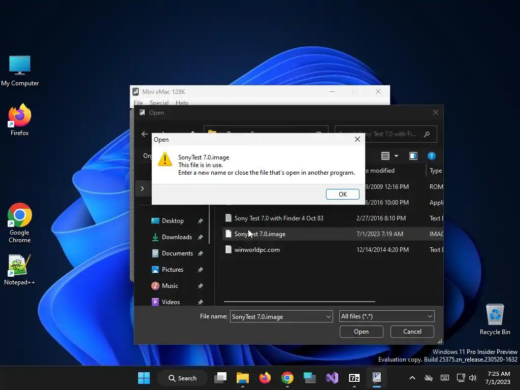Open Special menu in Mini vMac
Viewport: 520px width, 390px height.
pos(159,103)
